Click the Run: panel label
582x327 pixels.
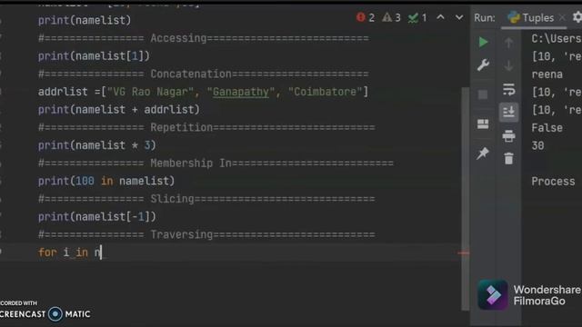[x=485, y=18]
